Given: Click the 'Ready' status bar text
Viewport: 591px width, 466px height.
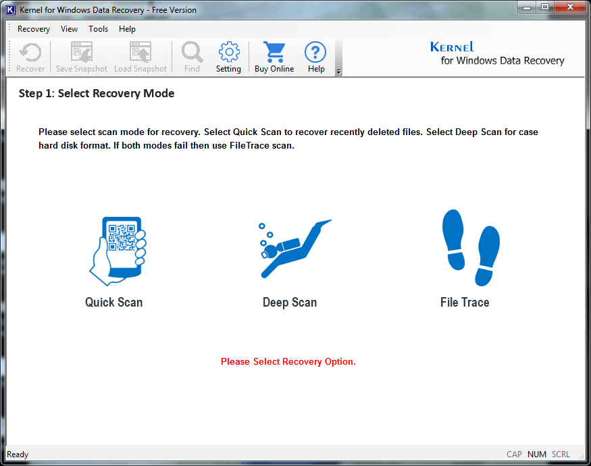Looking at the screenshot, I should pos(18,455).
